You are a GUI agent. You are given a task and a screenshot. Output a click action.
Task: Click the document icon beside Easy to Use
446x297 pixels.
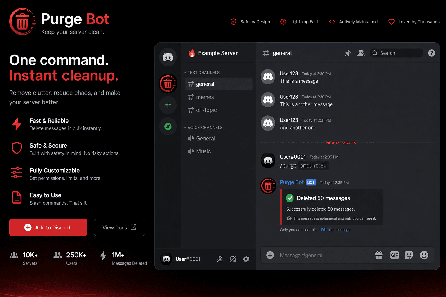[x=17, y=198]
